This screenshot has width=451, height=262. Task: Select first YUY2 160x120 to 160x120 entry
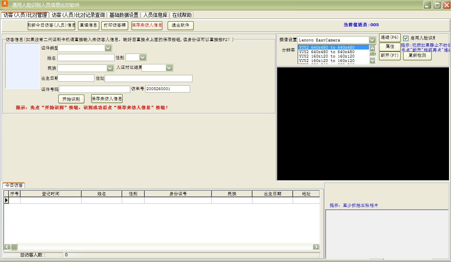[x=333, y=56]
